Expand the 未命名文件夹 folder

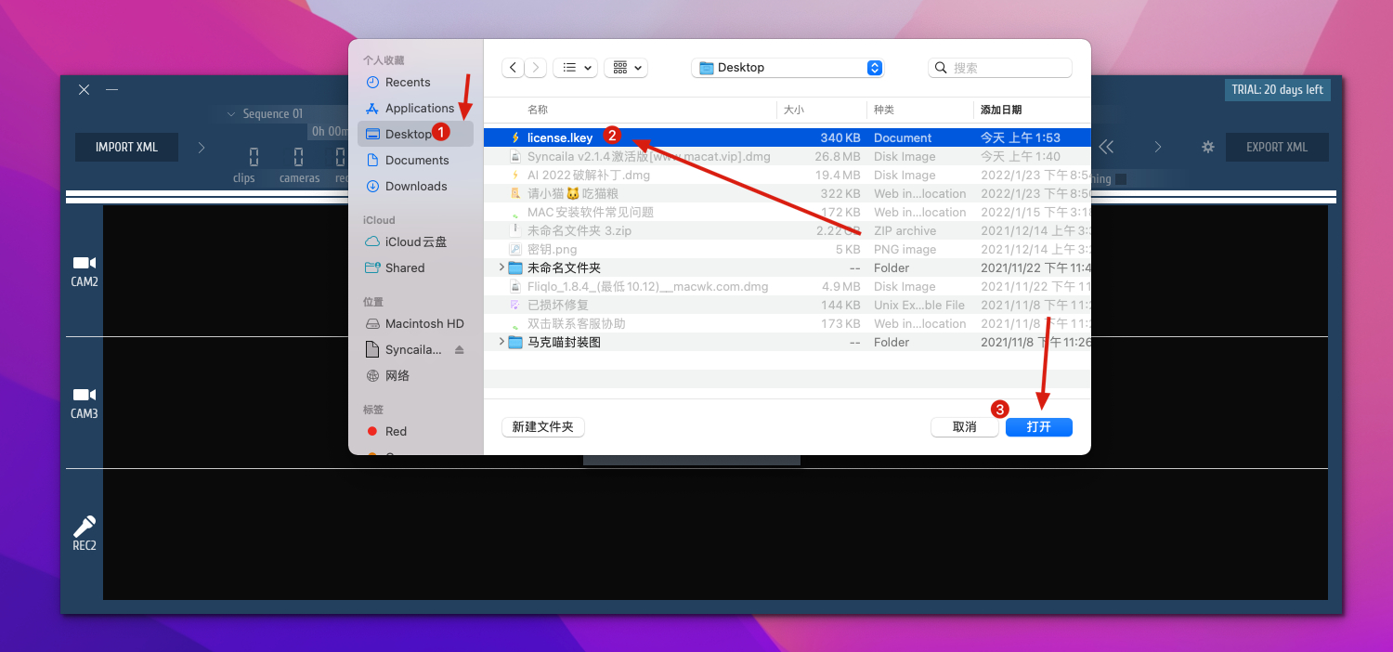(x=501, y=267)
